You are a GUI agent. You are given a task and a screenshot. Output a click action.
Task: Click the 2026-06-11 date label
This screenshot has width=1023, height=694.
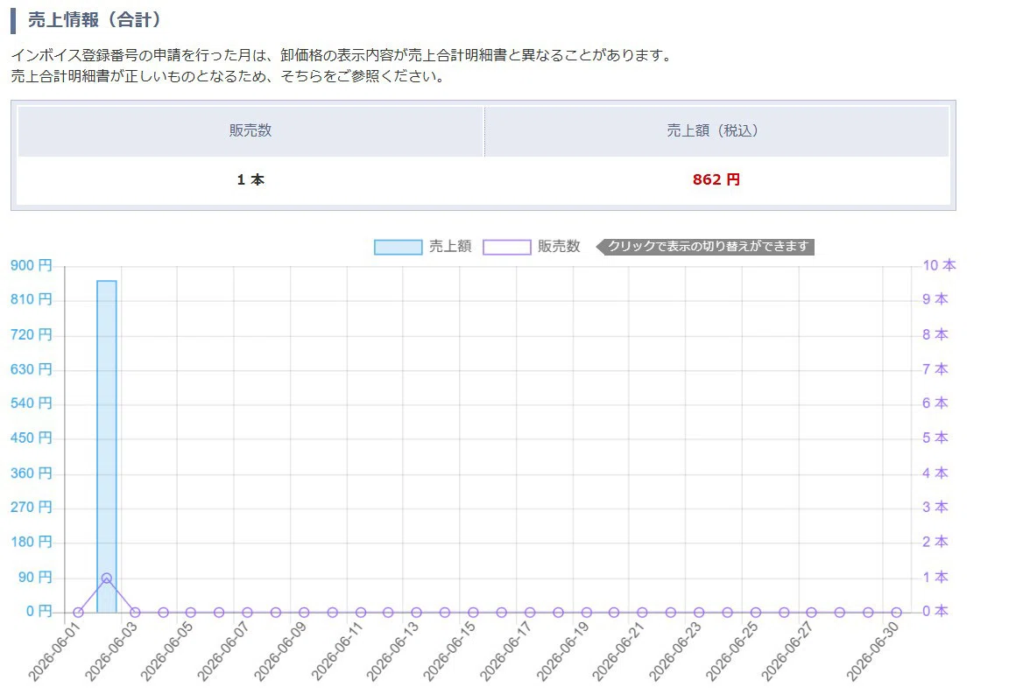[336, 651]
